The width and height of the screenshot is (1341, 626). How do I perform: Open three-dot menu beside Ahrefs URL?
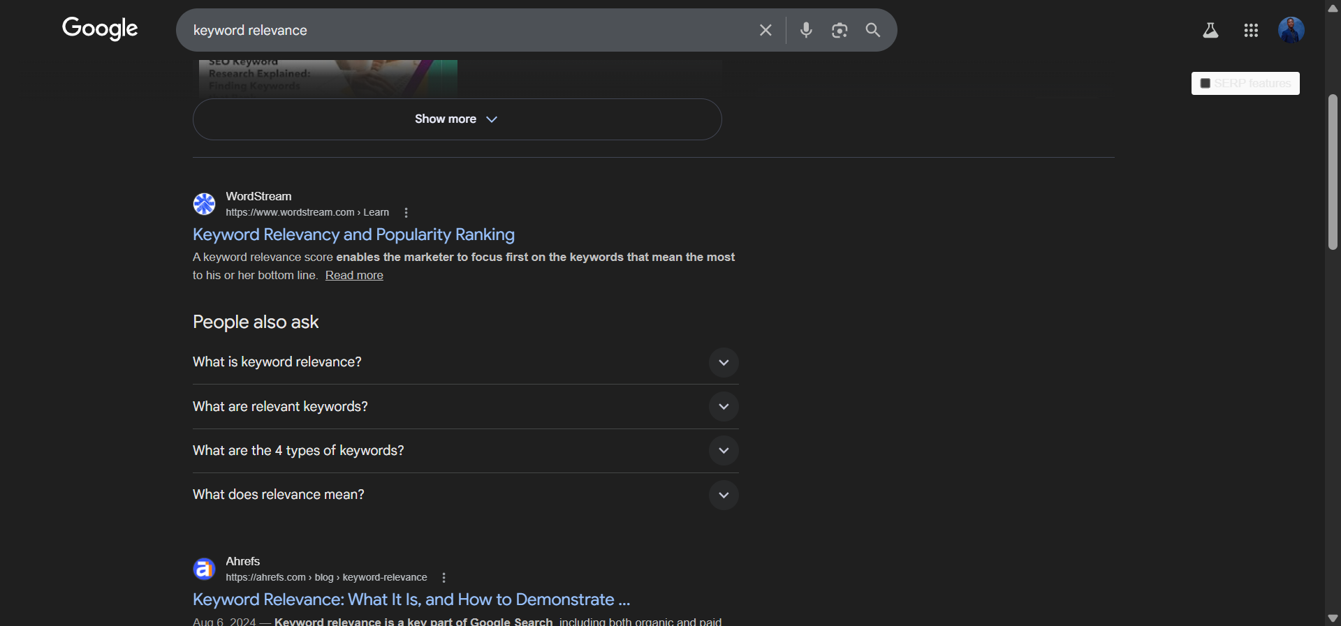pyautogui.click(x=444, y=578)
